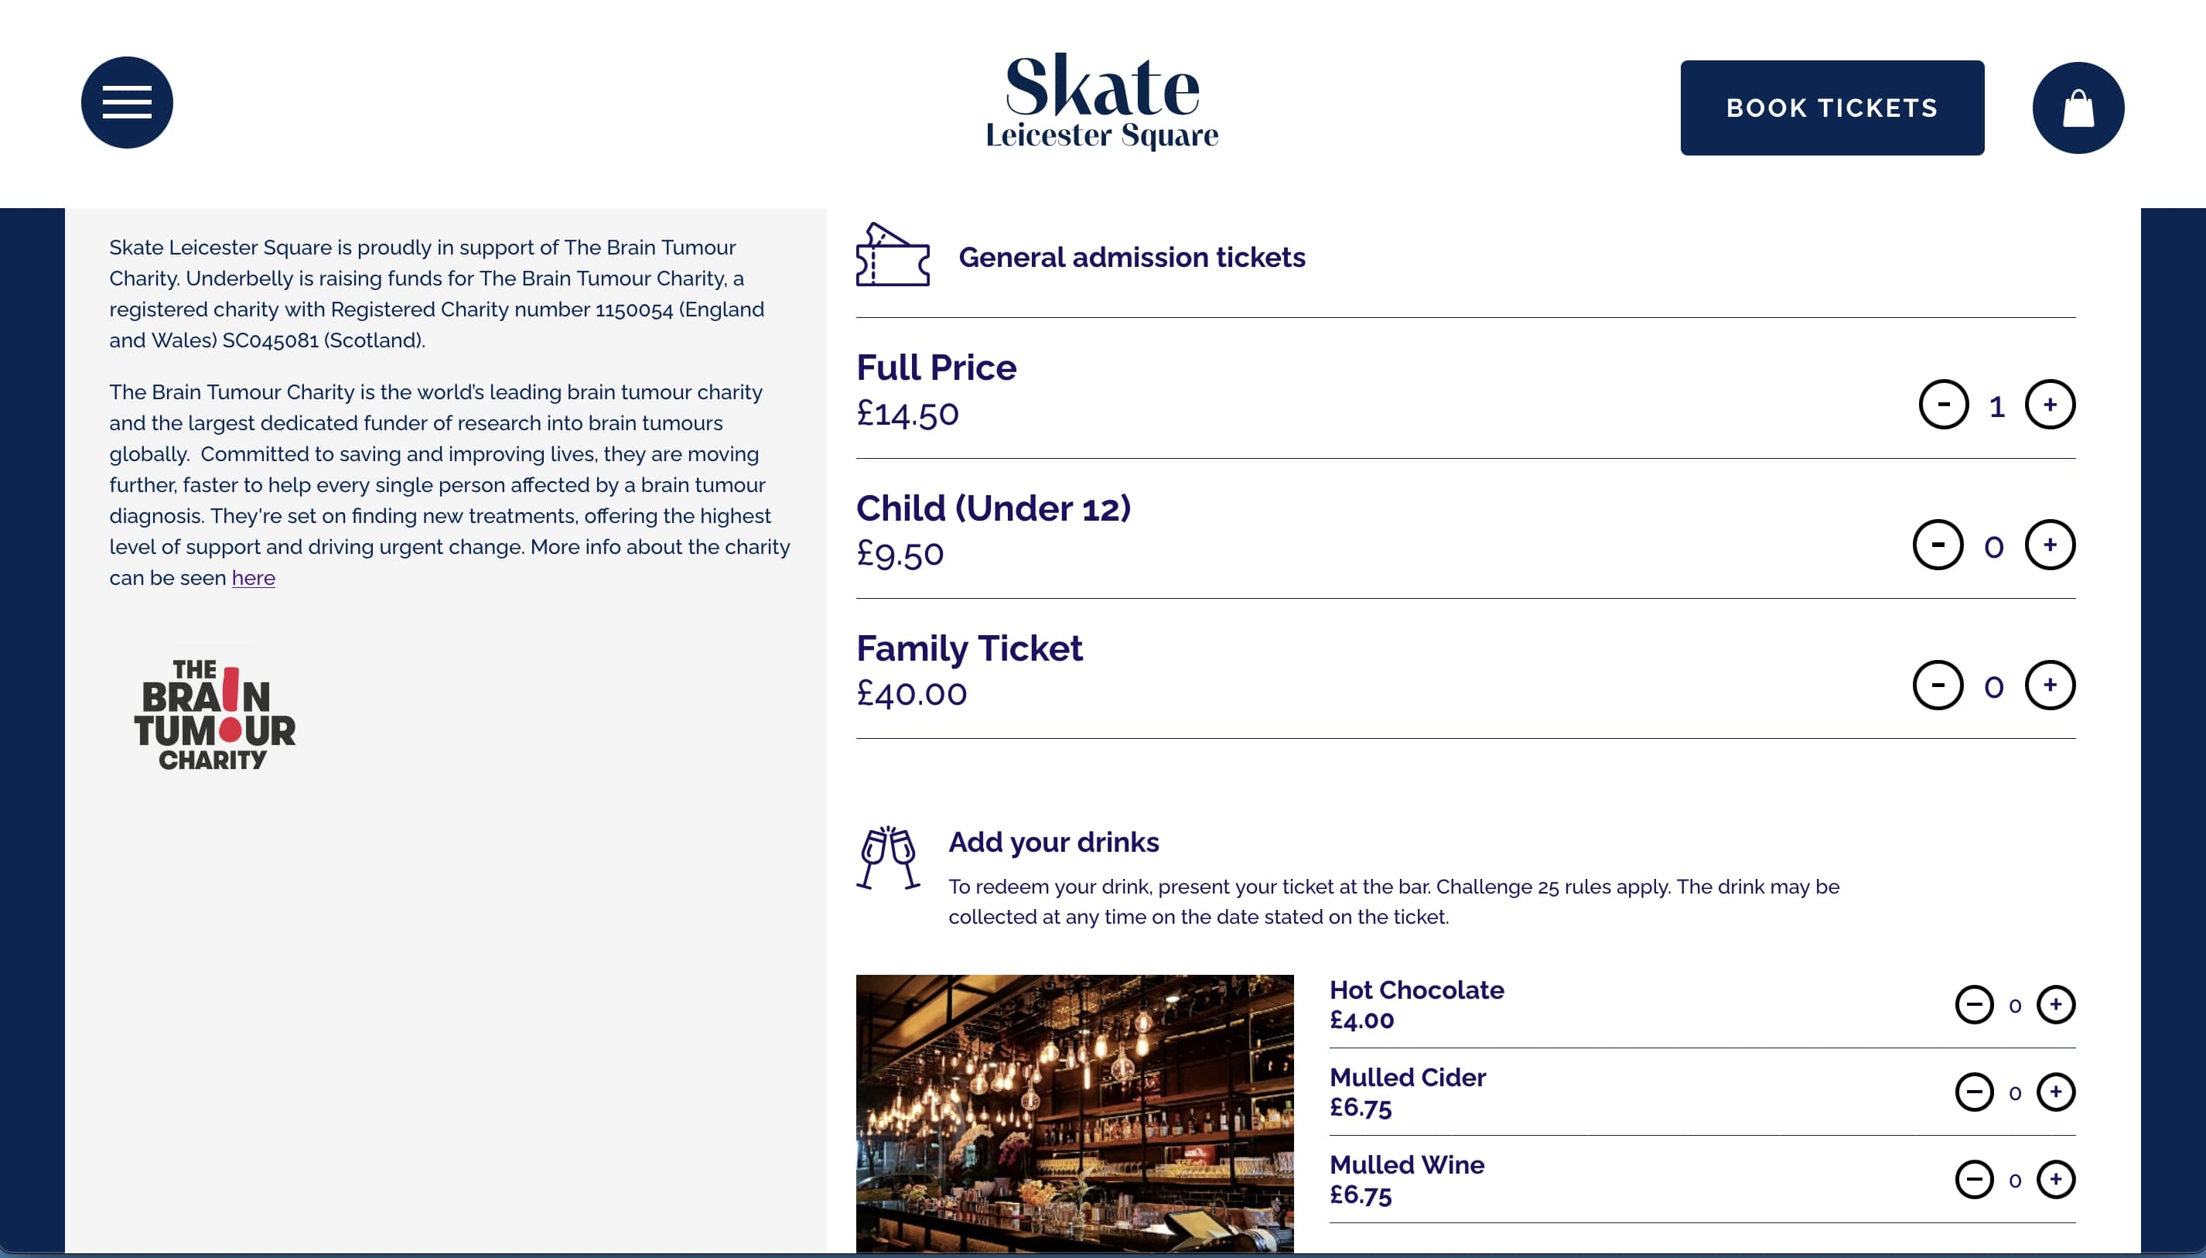Add one Family Ticket
Viewport: 2206px width, 1258px height.
[x=2050, y=685]
